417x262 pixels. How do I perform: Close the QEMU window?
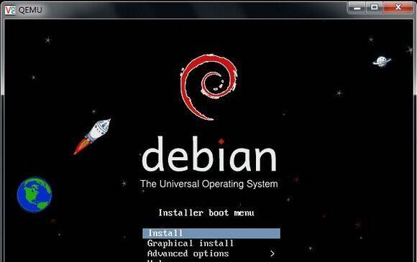click(x=398, y=7)
